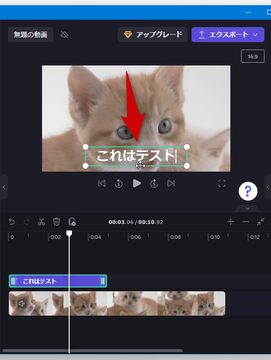Viewport: 271px width, 360px height.
Task: Click the 0:10 mark on the timeline ruler
Action: (215, 237)
